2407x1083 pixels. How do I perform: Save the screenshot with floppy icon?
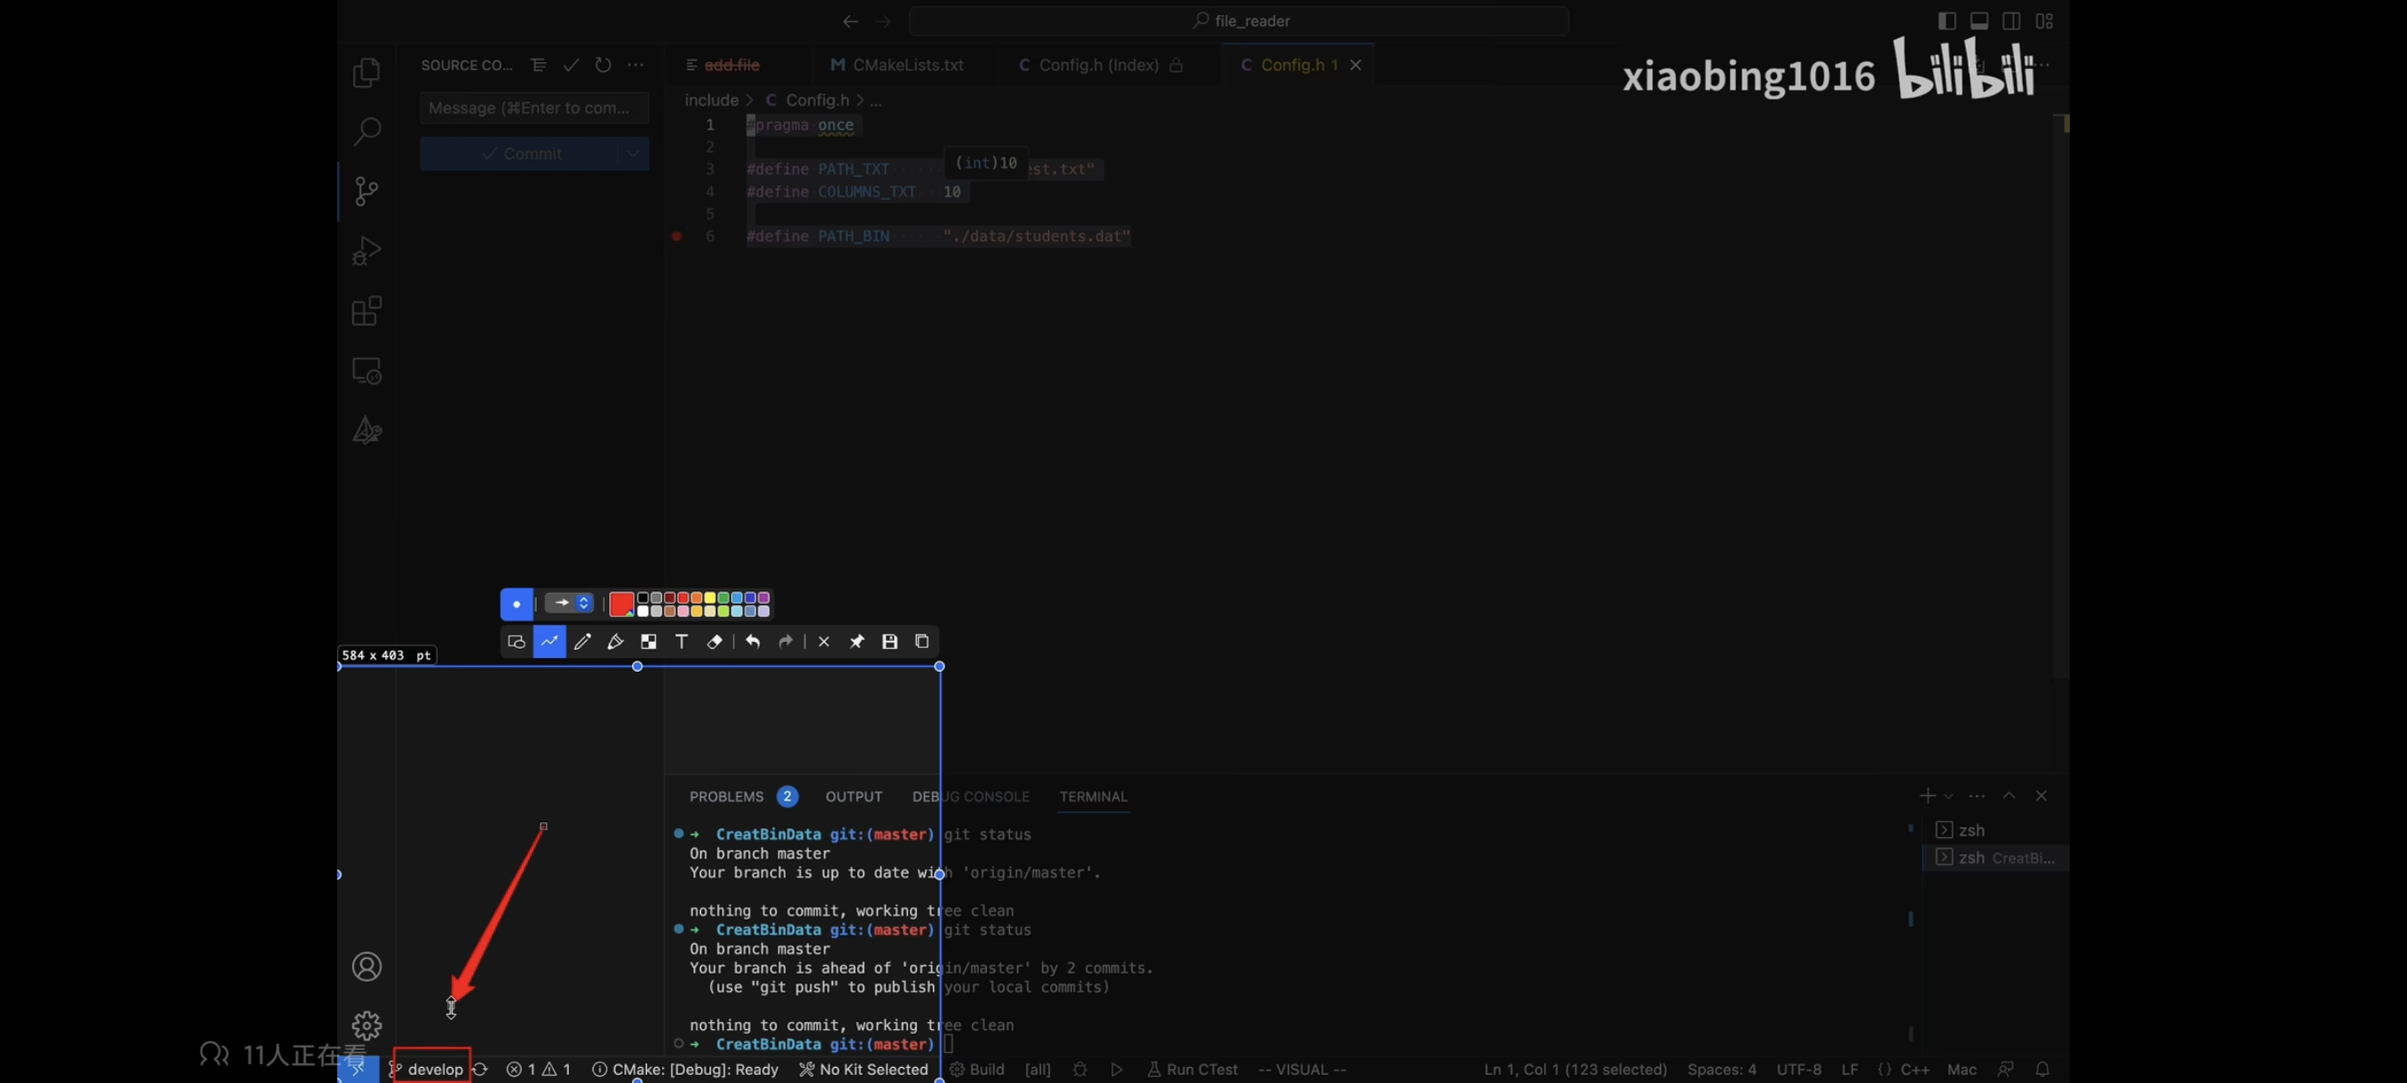pyautogui.click(x=888, y=641)
